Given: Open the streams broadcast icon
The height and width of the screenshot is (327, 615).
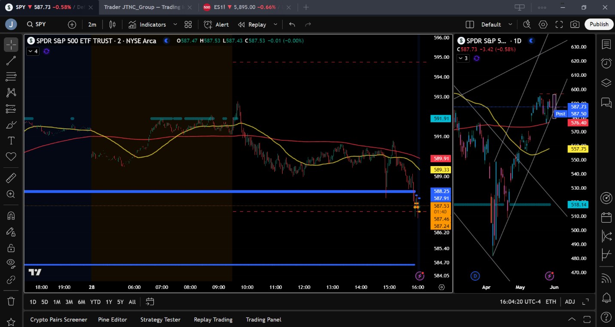Looking at the screenshot, I should pos(606,278).
